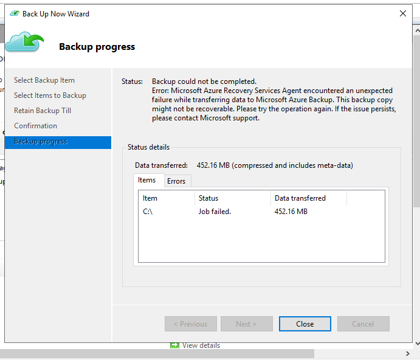Select the highlighted Backup progress step
The height and width of the screenshot is (360, 420).
pos(58,142)
